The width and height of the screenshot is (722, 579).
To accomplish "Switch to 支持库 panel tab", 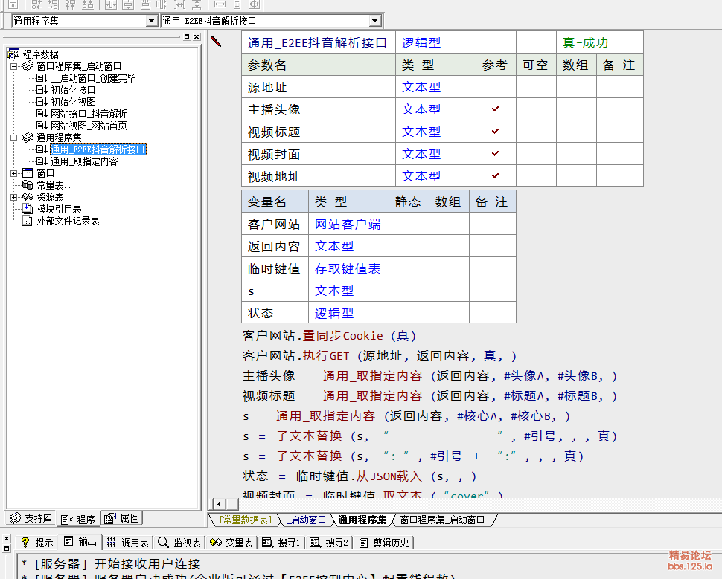I will (31, 518).
